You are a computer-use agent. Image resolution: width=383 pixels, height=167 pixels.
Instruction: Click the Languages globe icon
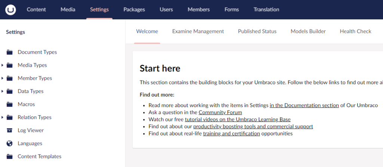9,144
